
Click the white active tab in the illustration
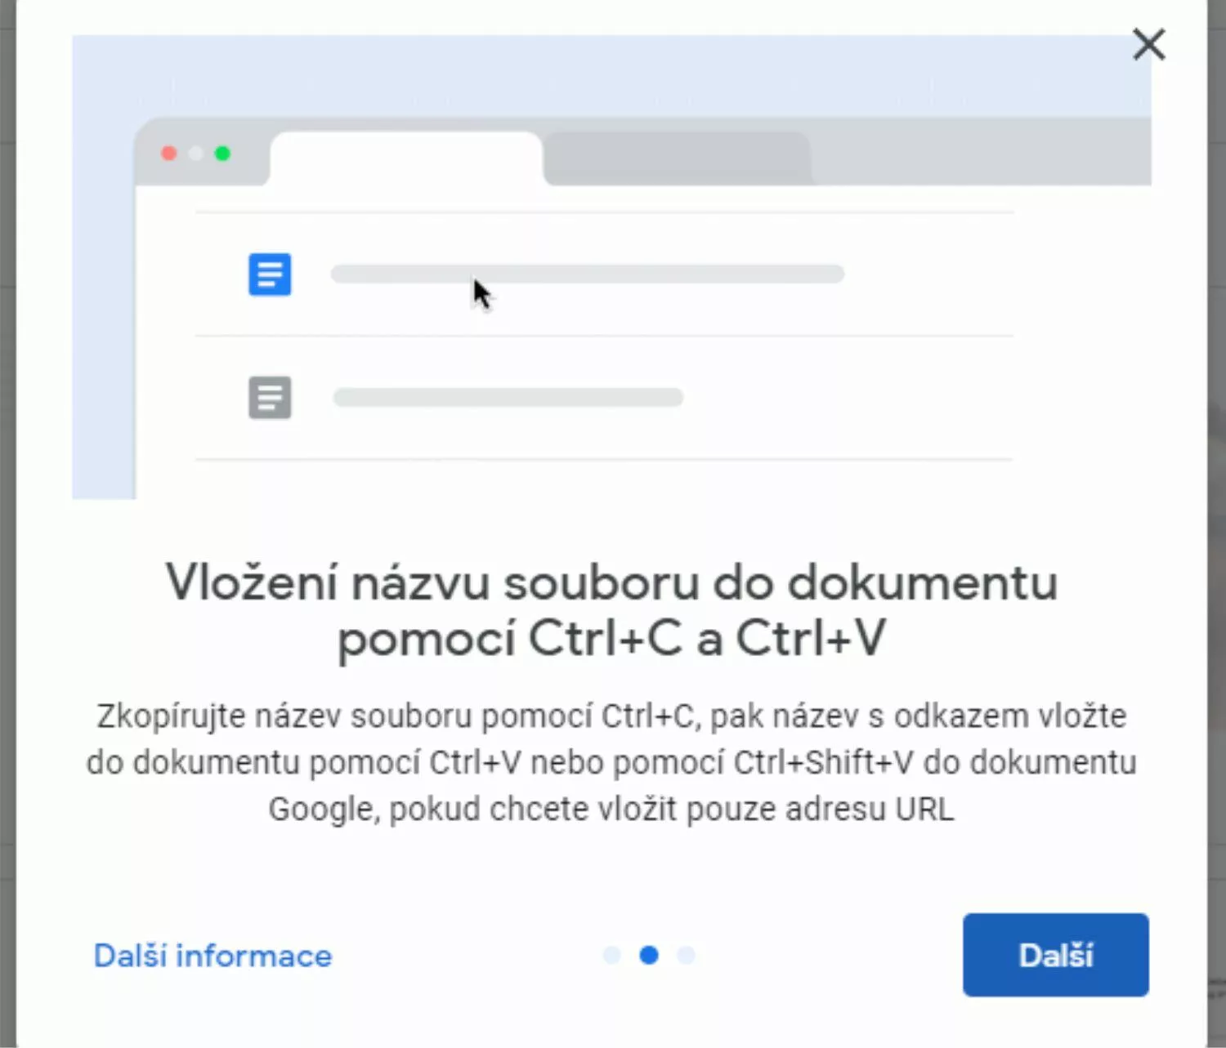(x=406, y=158)
